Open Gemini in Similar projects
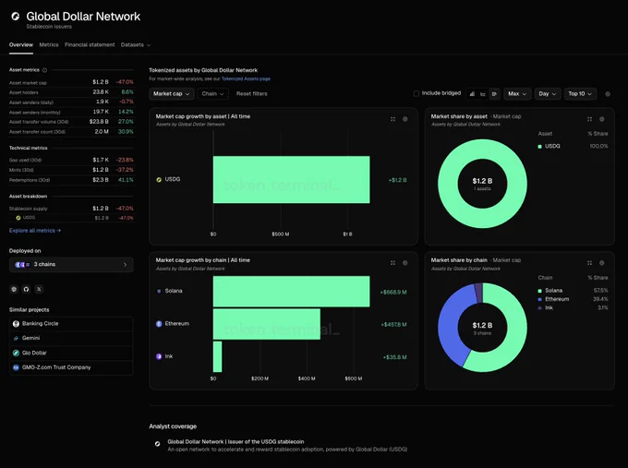 click(71, 338)
